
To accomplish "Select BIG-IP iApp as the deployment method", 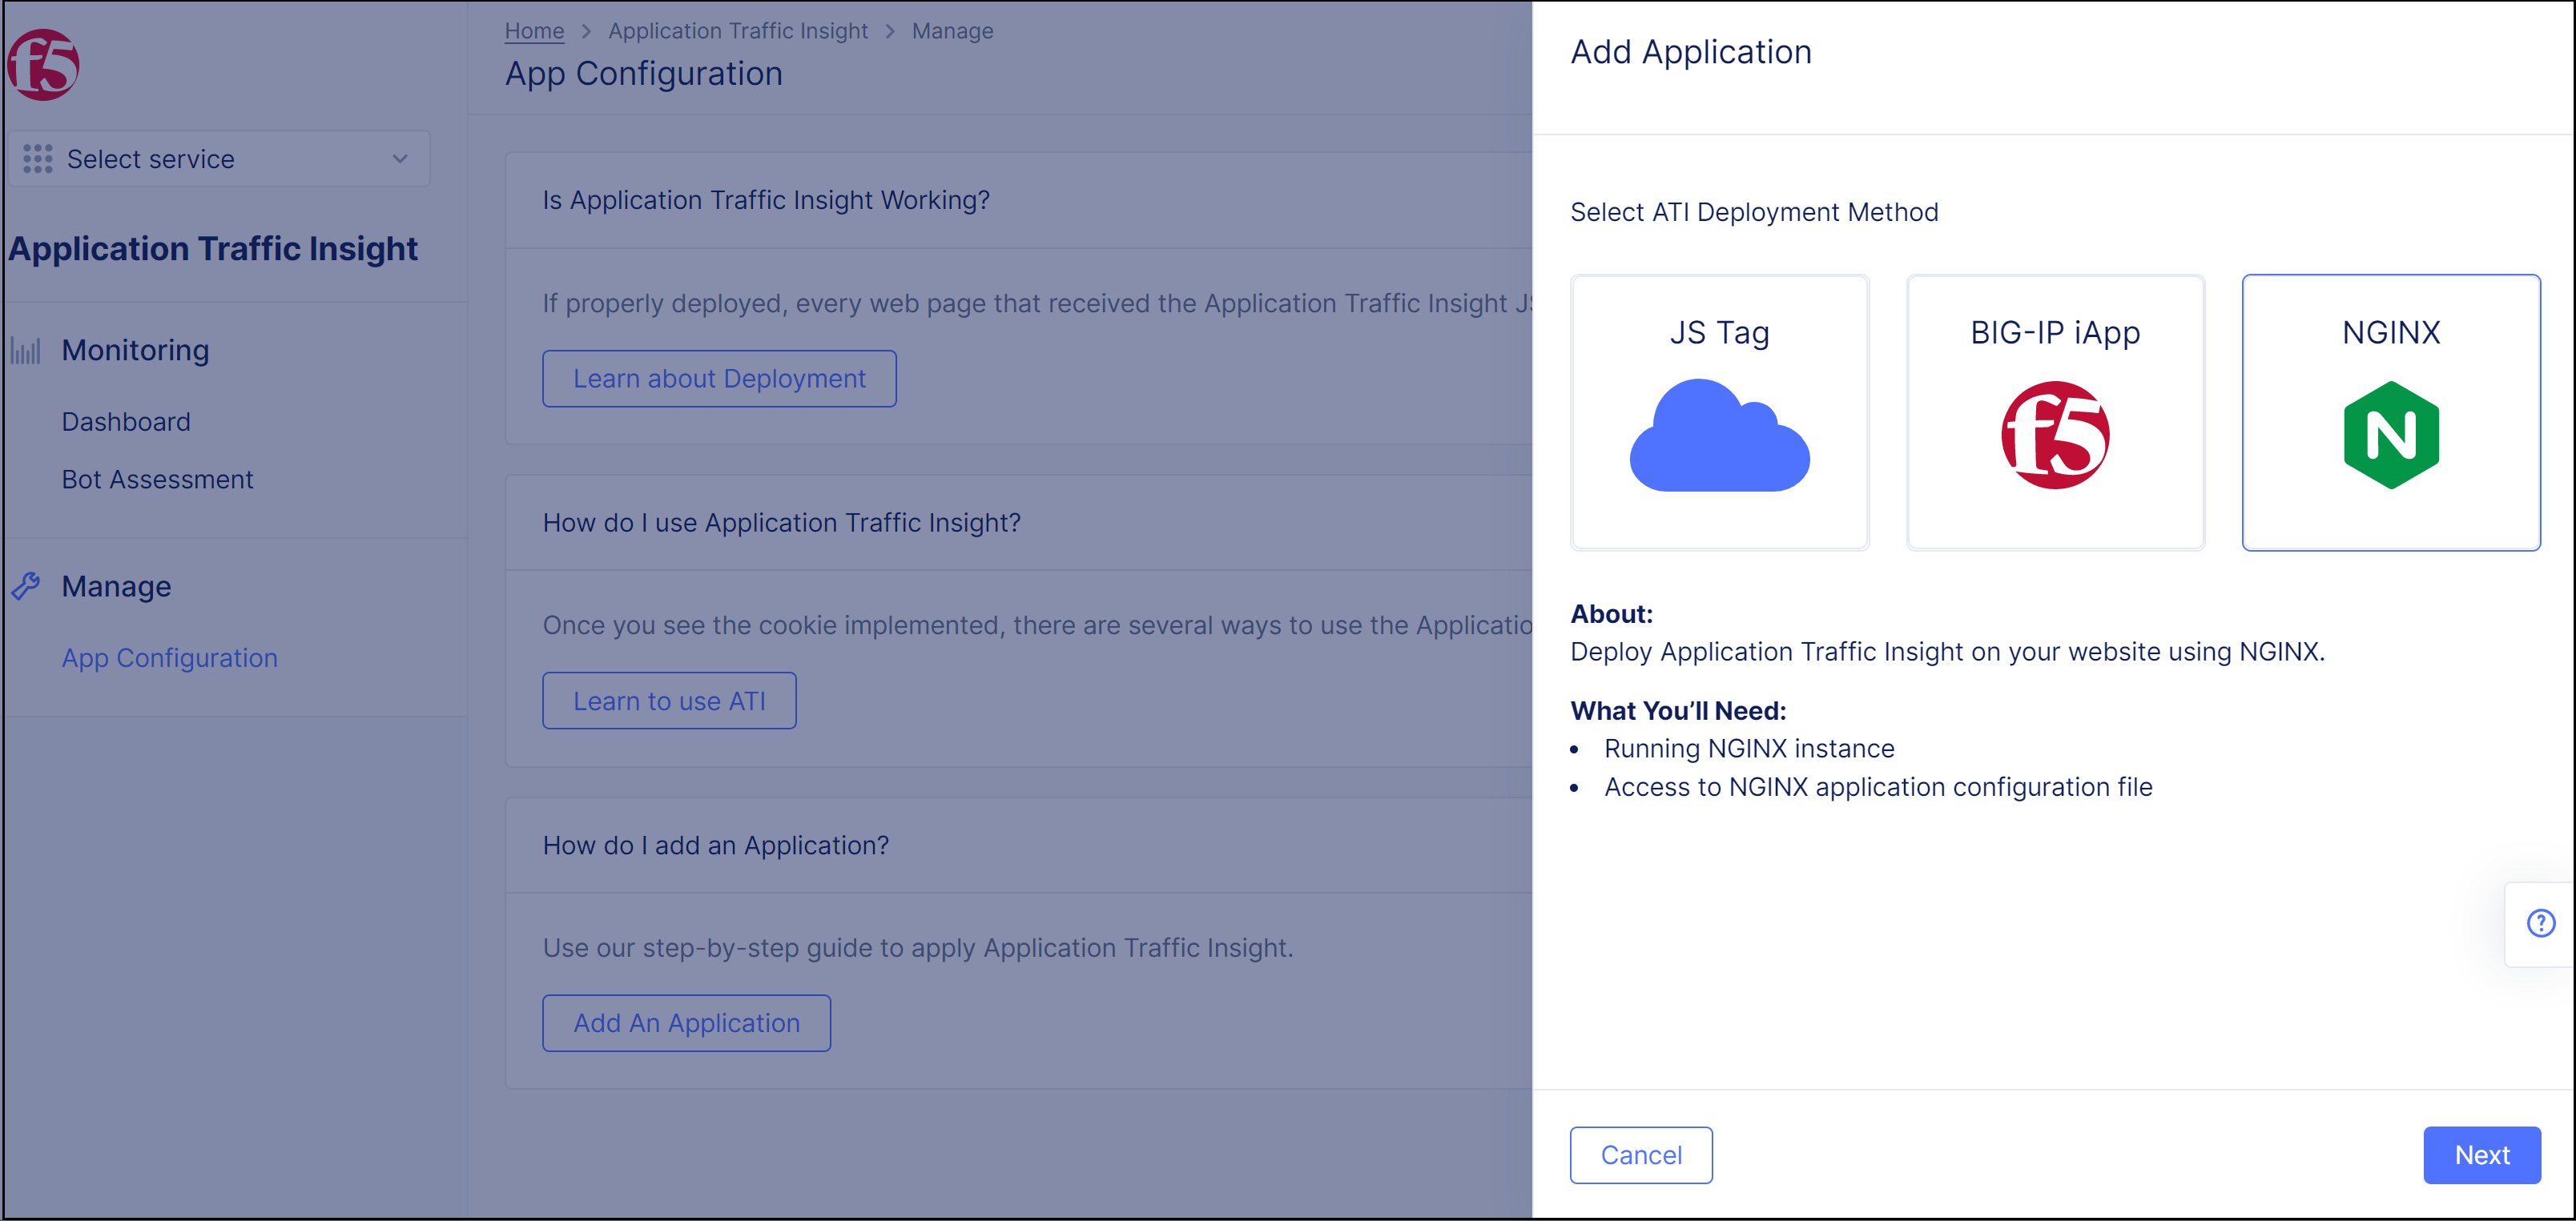I will coord(2055,412).
